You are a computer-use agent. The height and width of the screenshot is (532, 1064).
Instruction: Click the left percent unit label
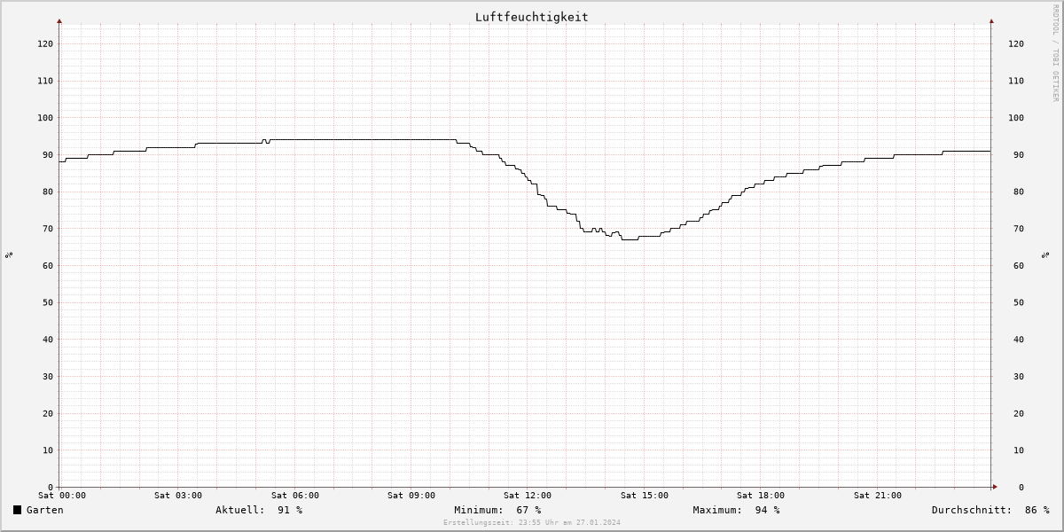coord(9,254)
